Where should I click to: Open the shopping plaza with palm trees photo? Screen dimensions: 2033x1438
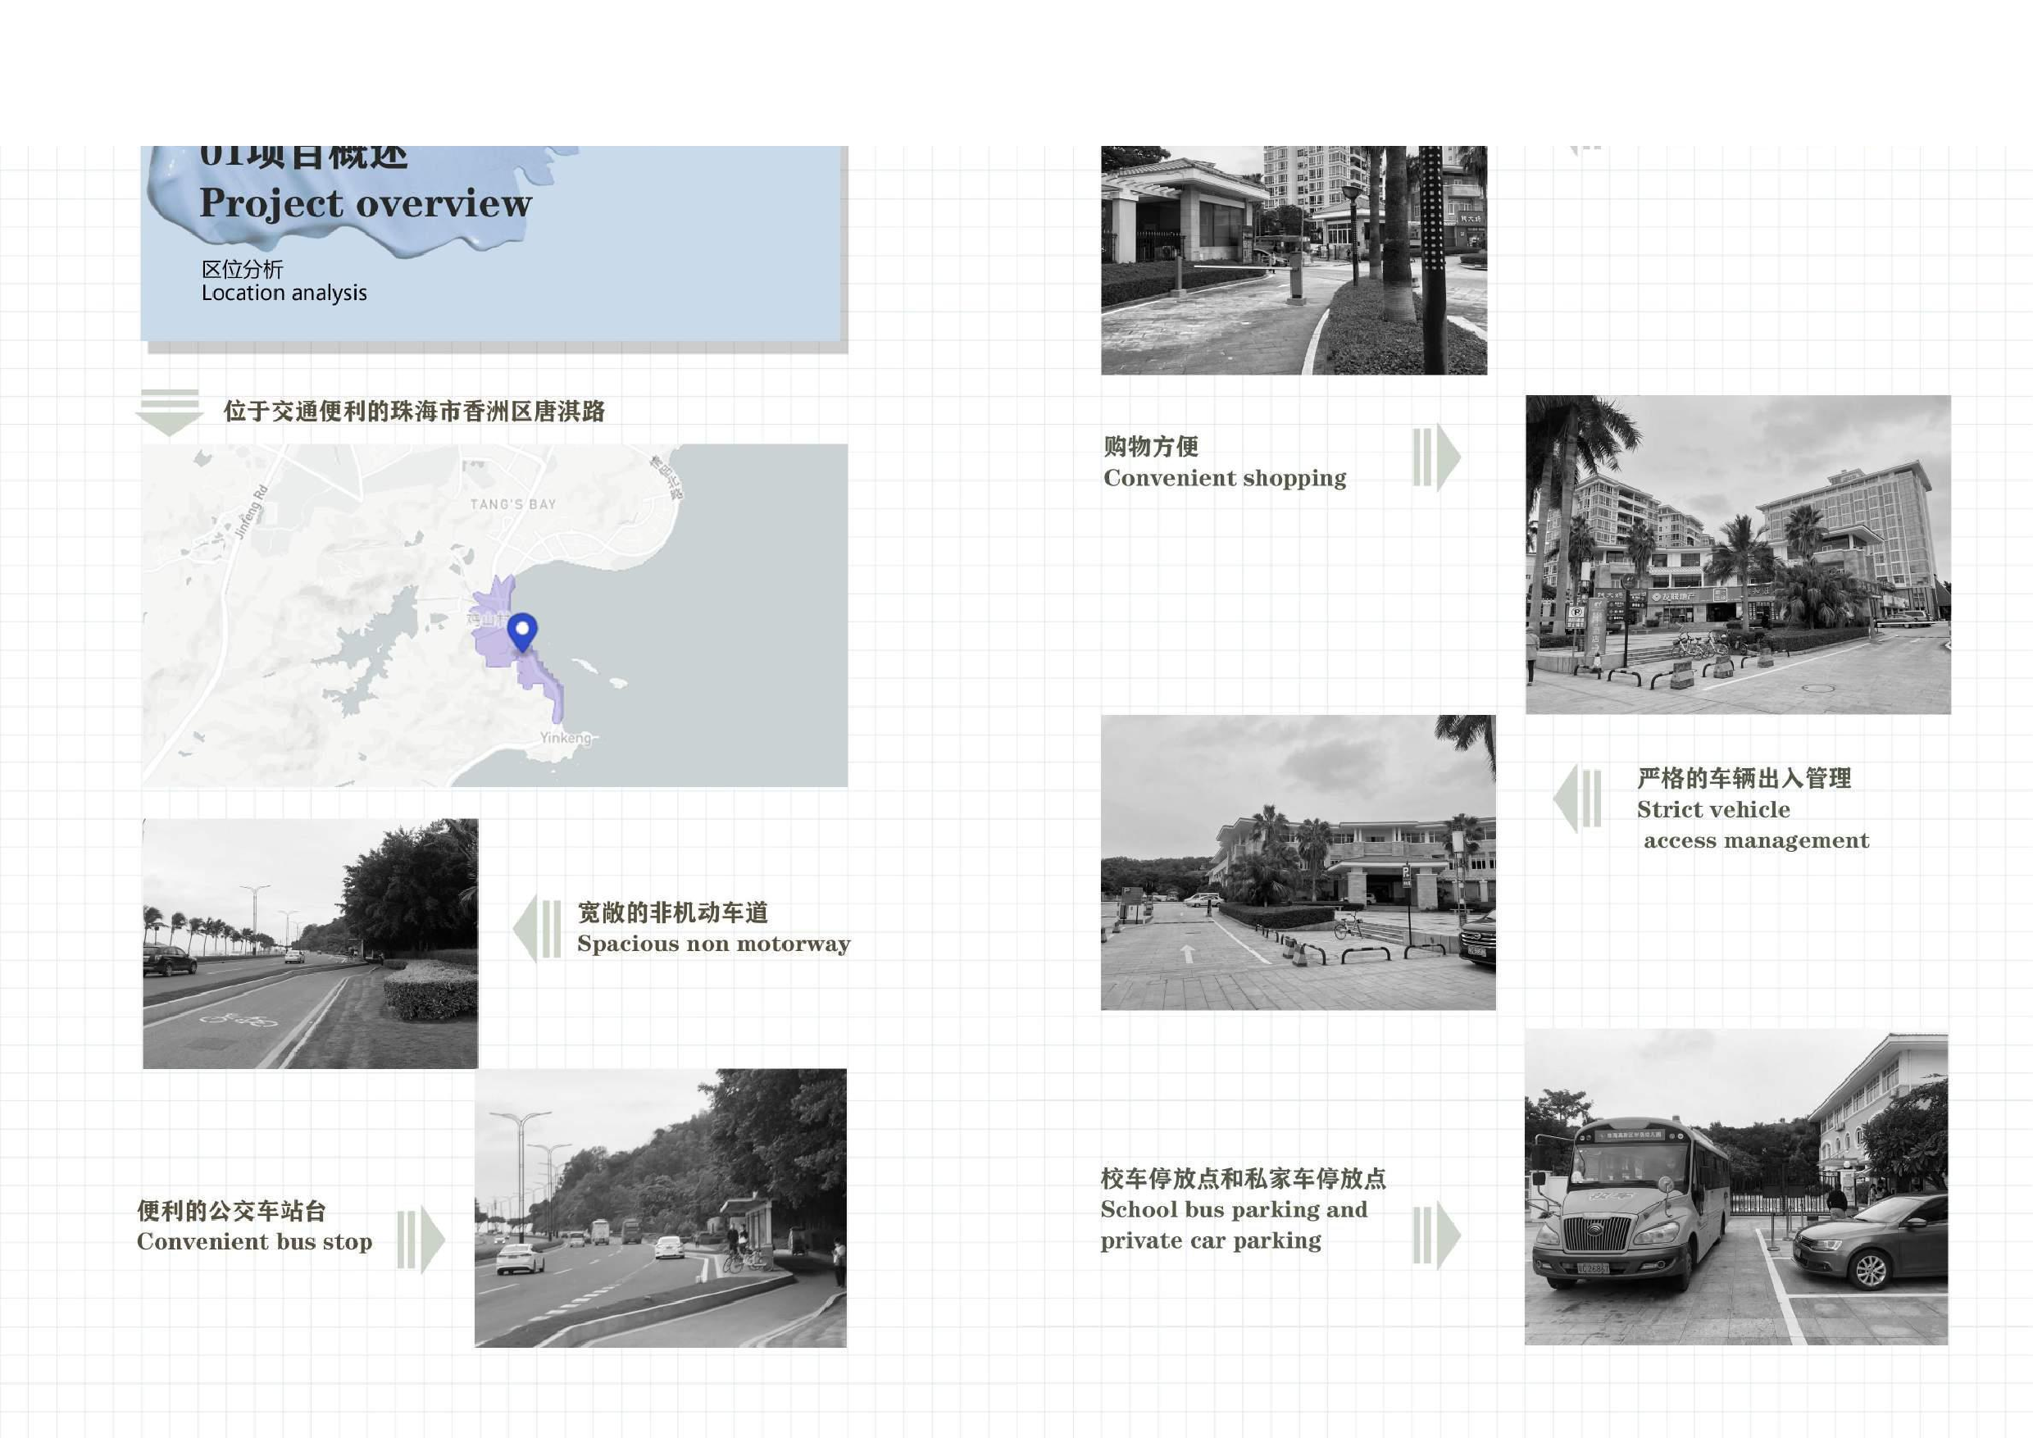point(1737,554)
